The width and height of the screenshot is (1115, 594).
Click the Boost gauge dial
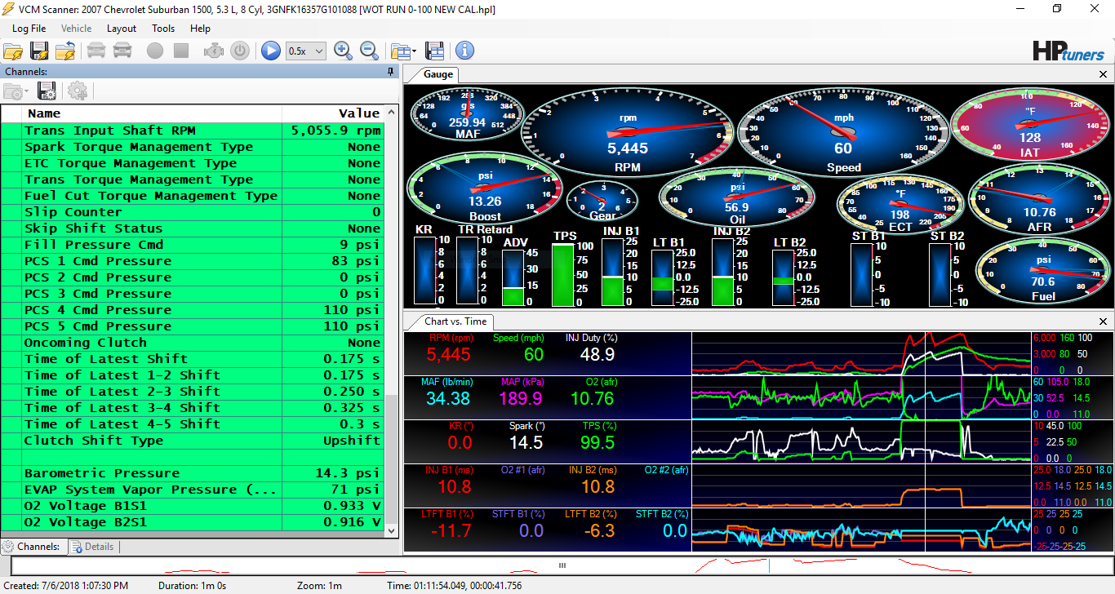coord(485,187)
